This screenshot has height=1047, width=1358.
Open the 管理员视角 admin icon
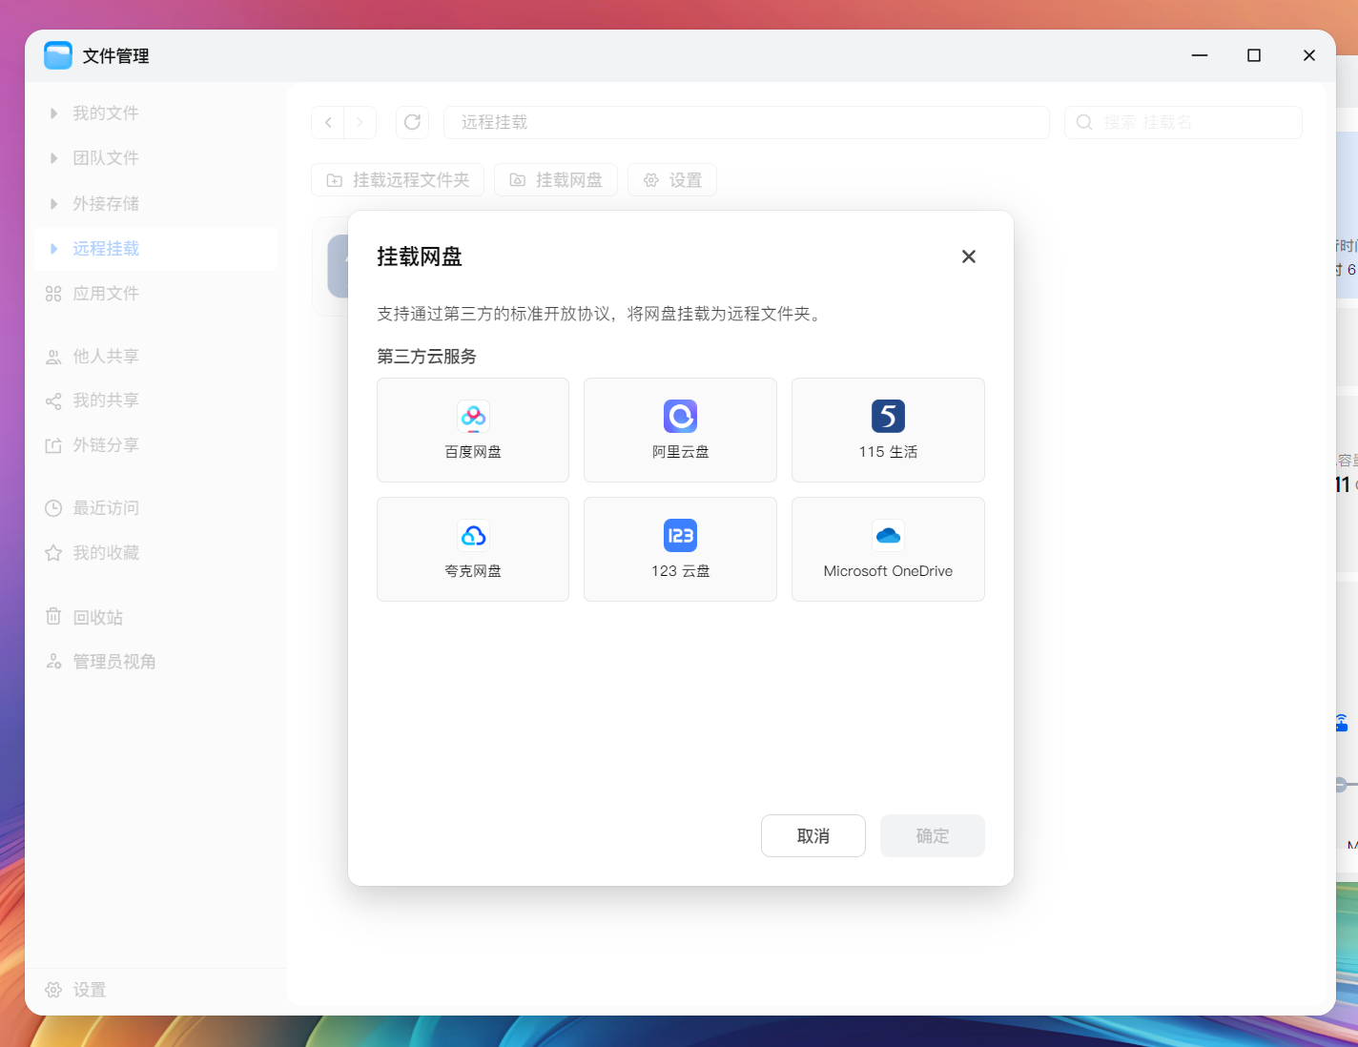(x=53, y=662)
